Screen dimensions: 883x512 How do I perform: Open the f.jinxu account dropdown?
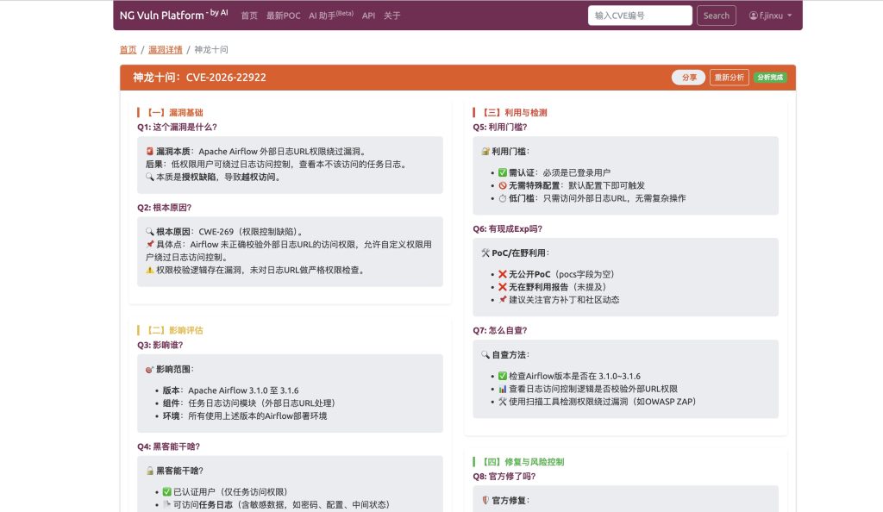771,16
